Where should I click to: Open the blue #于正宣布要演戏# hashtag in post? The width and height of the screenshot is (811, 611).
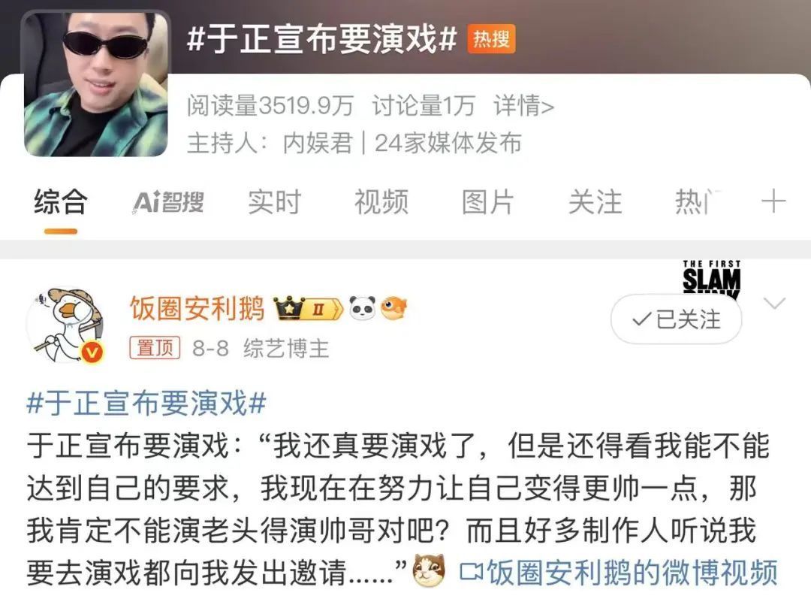click(x=146, y=404)
